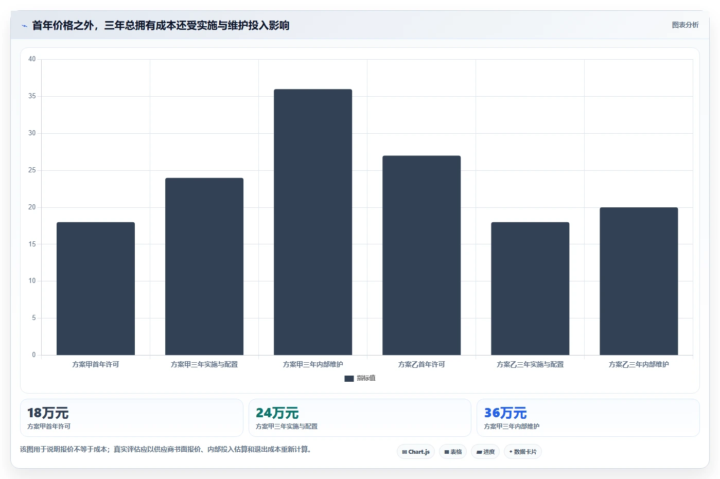The image size is (720, 479).
Task: Click the lightning icon beside the title
Action: [24, 26]
